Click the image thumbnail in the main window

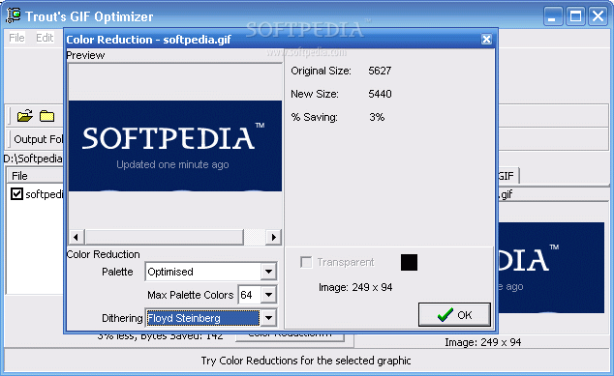(x=551, y=268)
